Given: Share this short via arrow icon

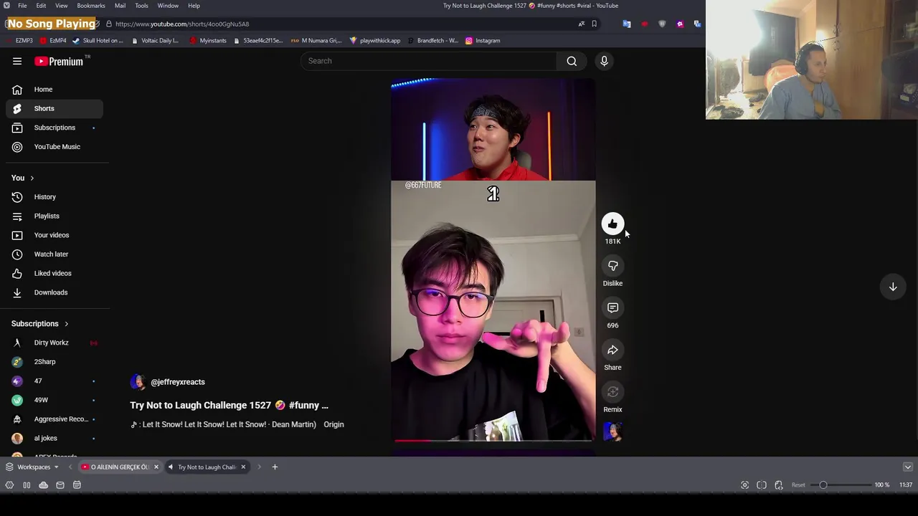Looking at the screenshot, I should tap(612, 350).
